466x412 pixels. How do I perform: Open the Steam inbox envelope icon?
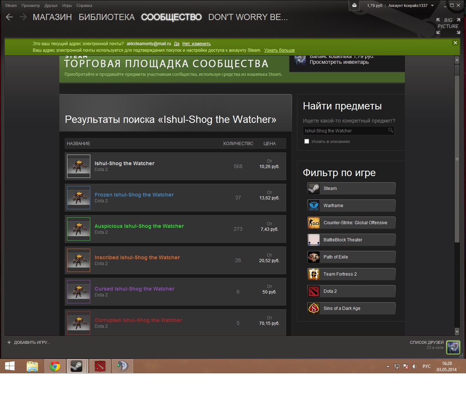[354, 5]
